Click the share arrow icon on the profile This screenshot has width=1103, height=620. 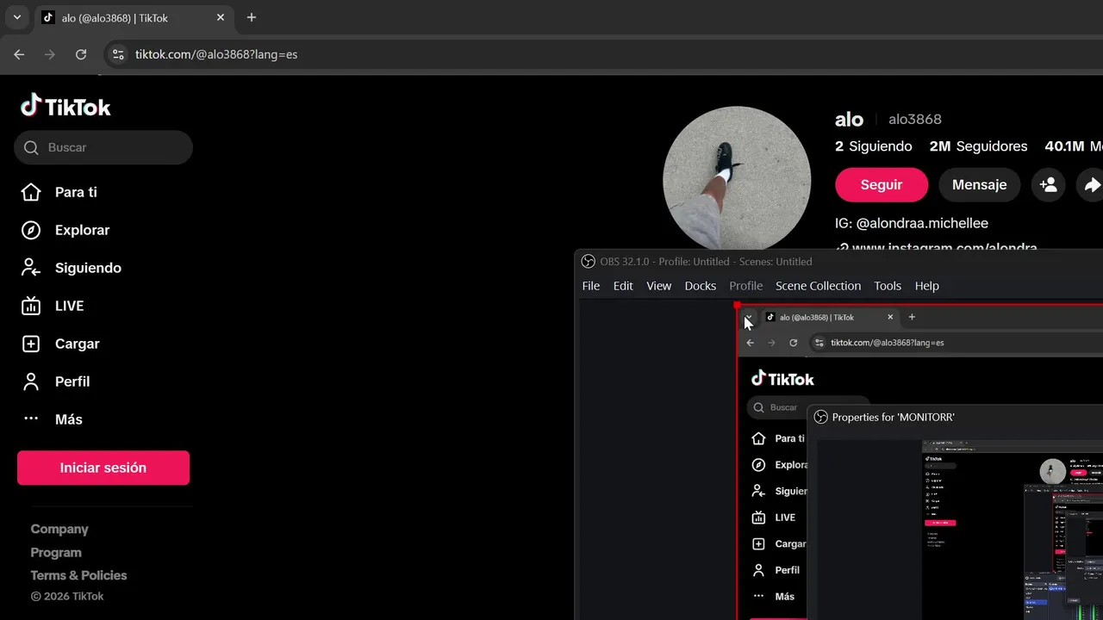click(x=1091, y=184)
